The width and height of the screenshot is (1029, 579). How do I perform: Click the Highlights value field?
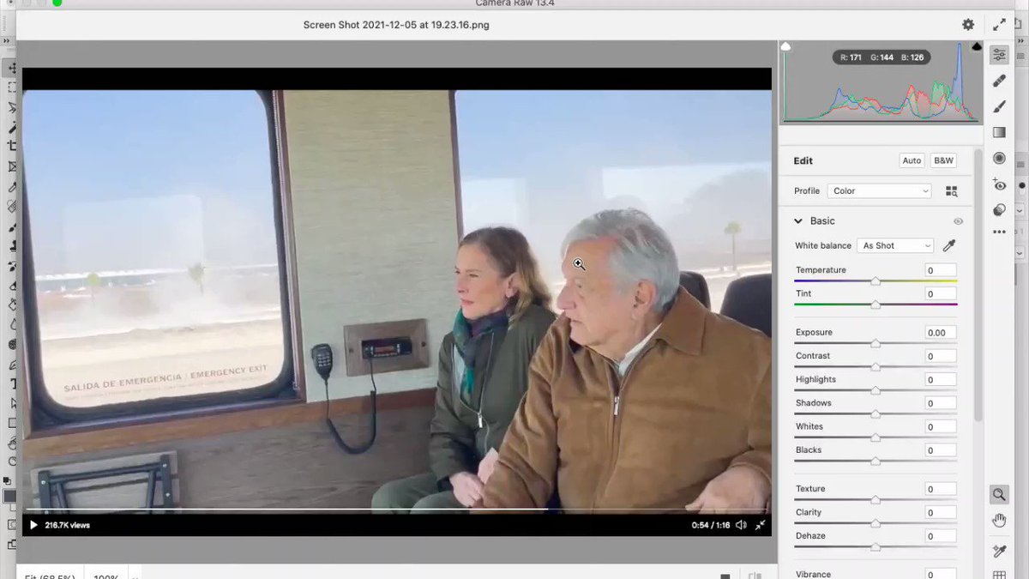940,379
